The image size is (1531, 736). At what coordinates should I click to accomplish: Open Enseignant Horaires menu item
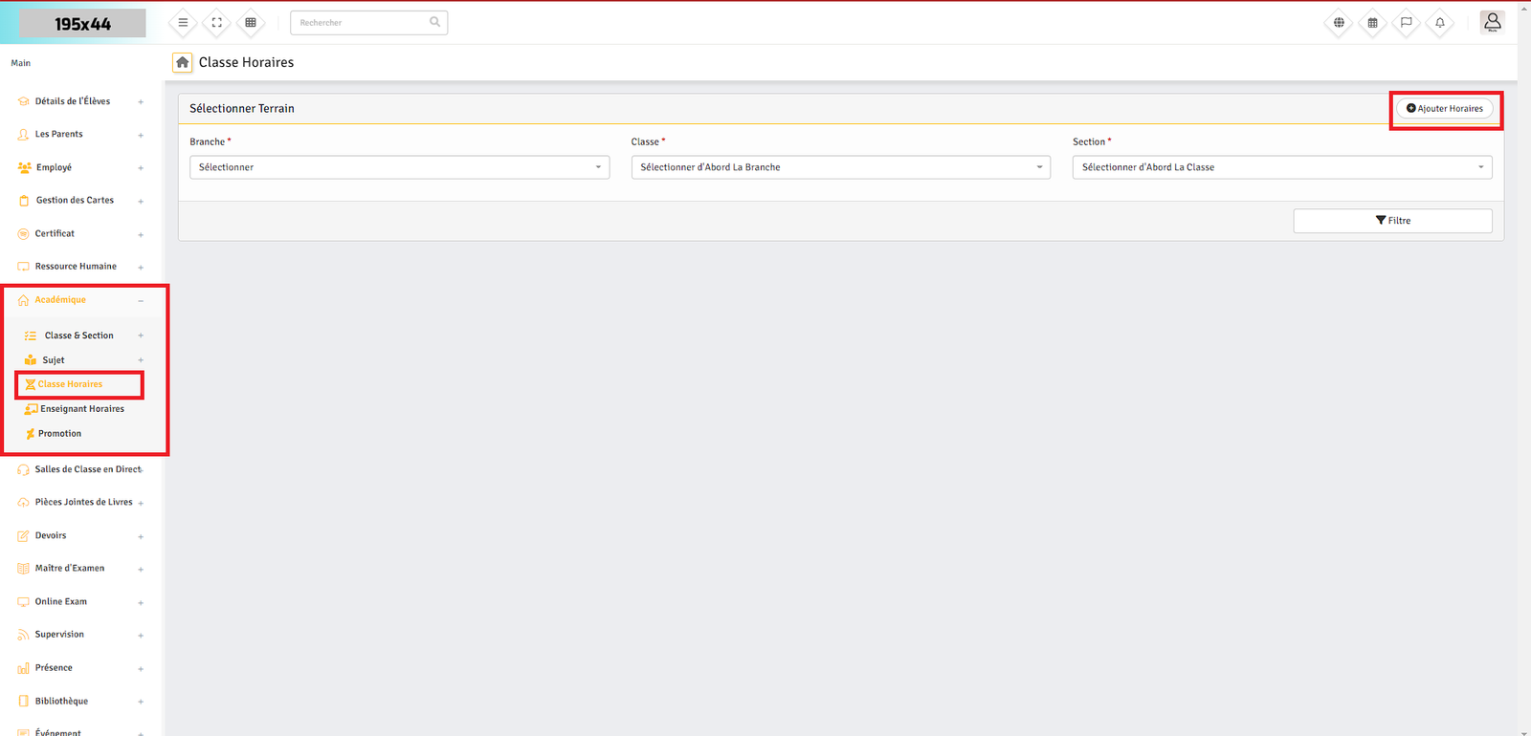pyautogui.click(x=81, y=409)
